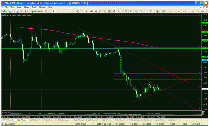
Task: Switch timeframe to M30
Action: (x=184, y=11)
